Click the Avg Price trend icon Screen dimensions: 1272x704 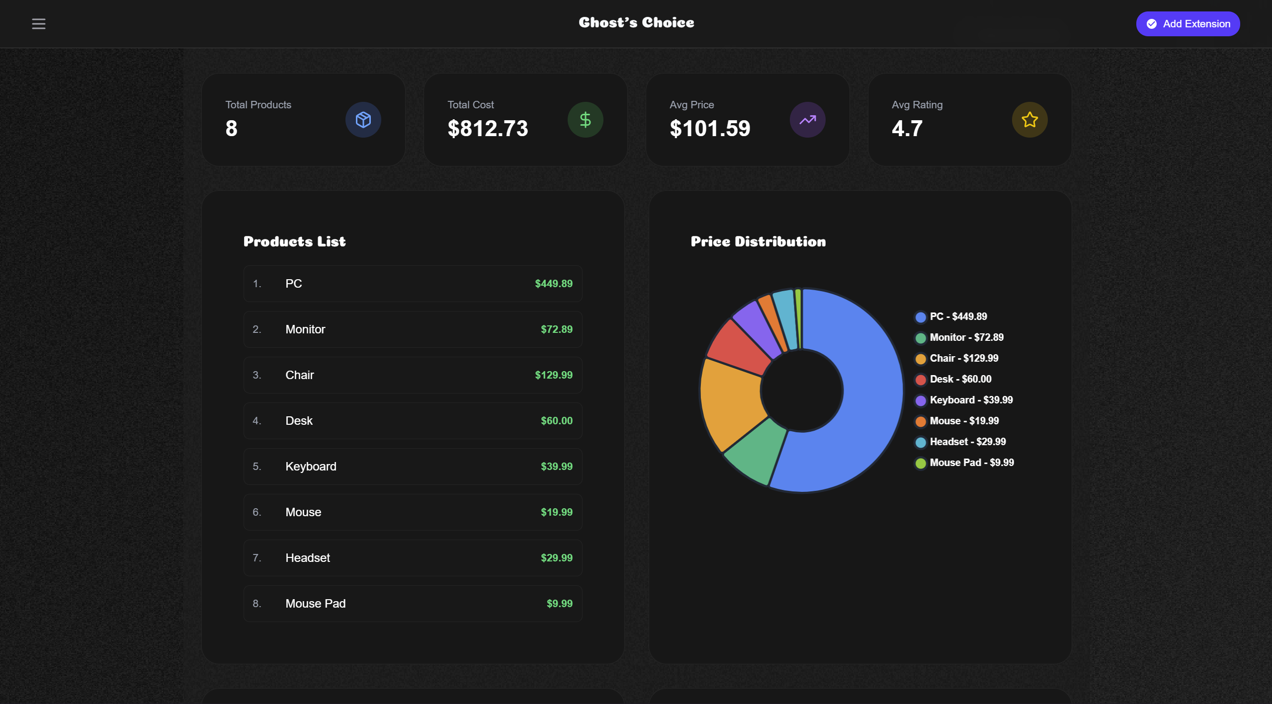807,120
